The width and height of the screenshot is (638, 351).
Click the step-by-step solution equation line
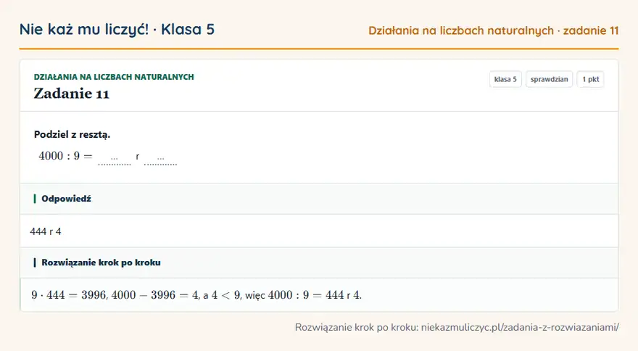[x=196, y=295]
